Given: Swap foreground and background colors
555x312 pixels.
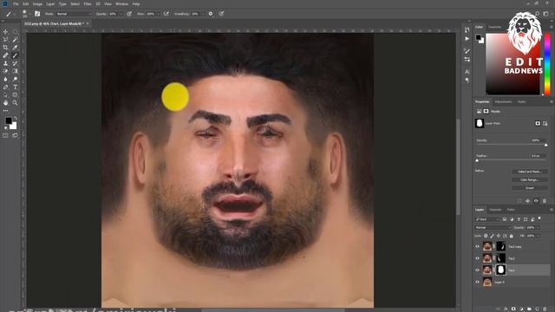Looking at the screenshot, I should coord(15,118).
